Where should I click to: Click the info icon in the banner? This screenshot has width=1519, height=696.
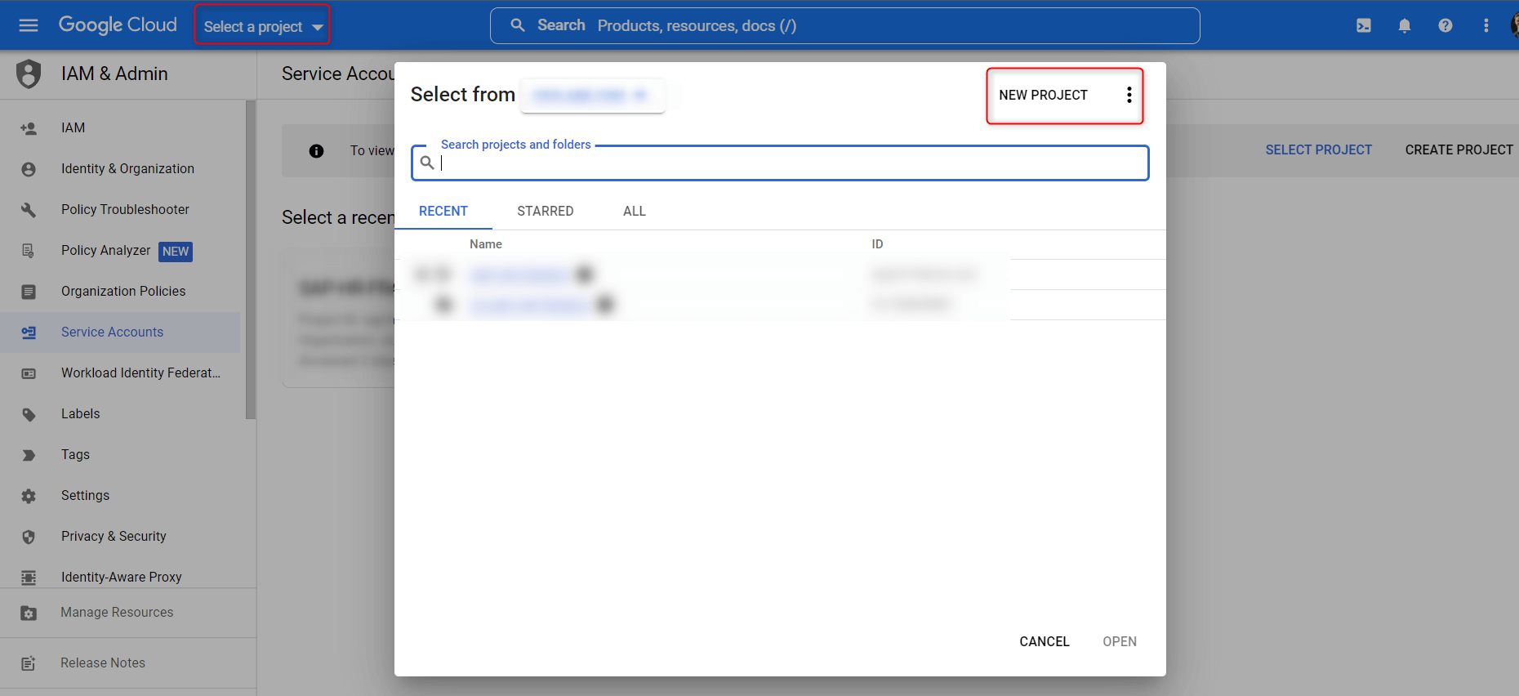[x=316, y=151]
